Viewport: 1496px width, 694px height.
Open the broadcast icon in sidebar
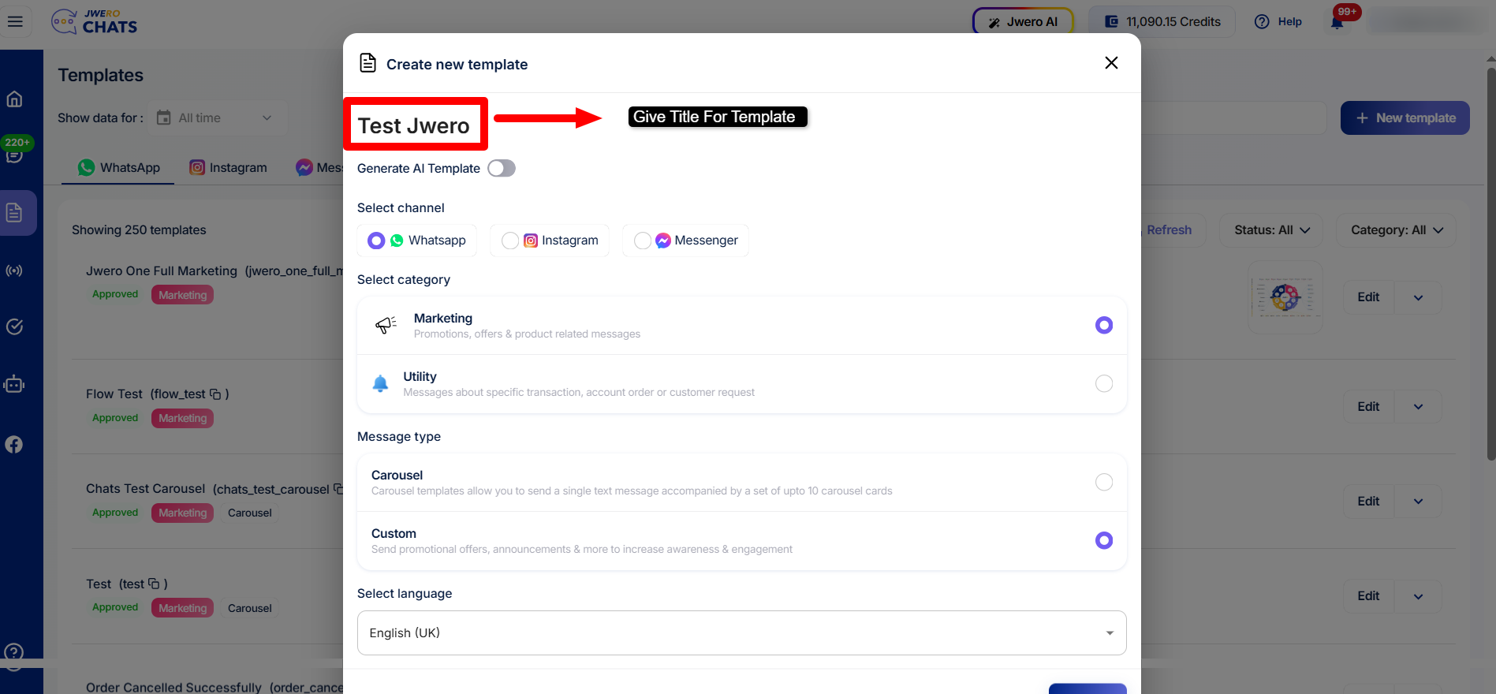pos(14,271)
